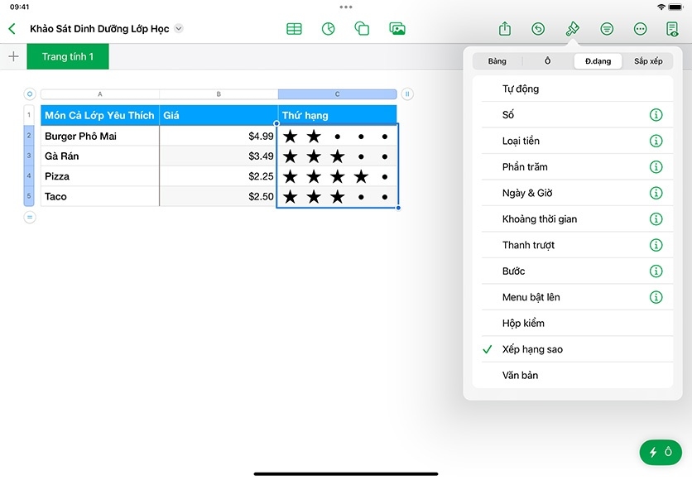The width and height of the screenshot is (692, 480).
Task: Tap the share icon in the toolbar
Action: [x=505, y=29]
